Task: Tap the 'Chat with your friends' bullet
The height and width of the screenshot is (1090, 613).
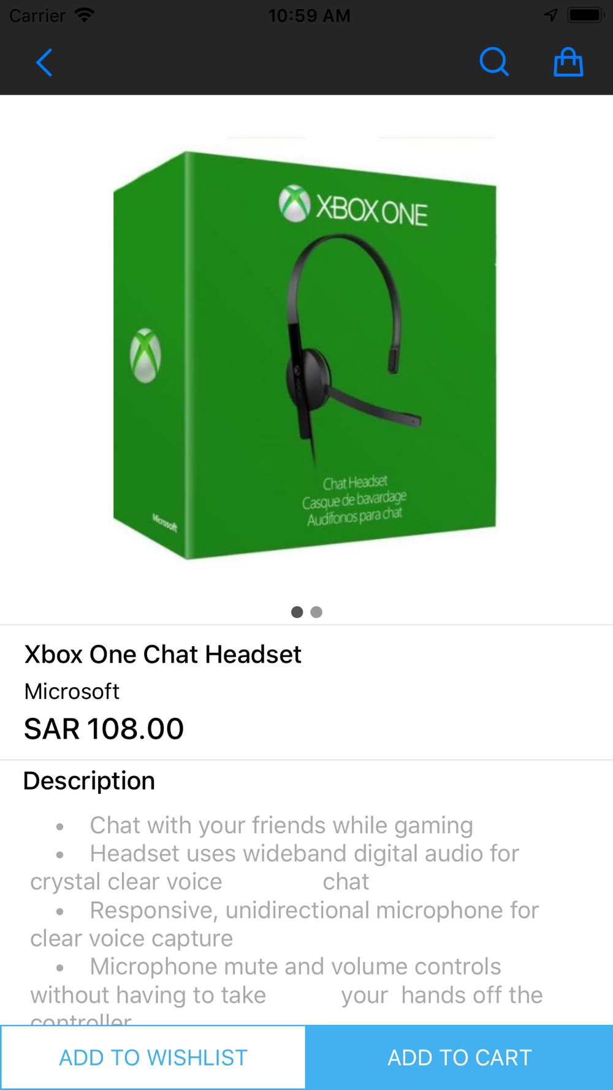Action: pos(281,825)
